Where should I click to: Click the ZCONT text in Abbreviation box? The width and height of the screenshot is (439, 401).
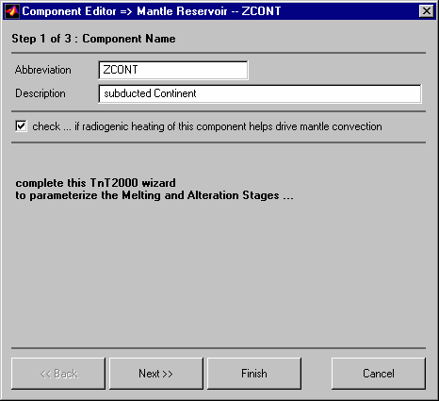click(x=121, y=70)
